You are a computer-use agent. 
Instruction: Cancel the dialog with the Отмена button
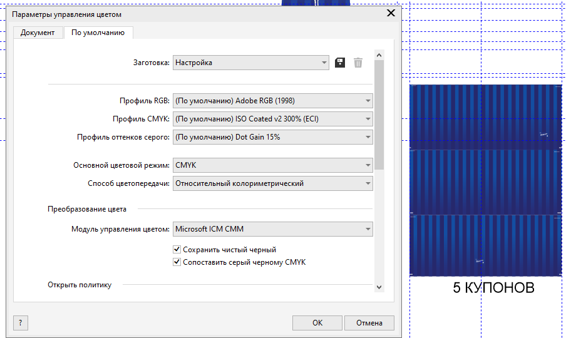pyautogui.click(x=369, y=323)
